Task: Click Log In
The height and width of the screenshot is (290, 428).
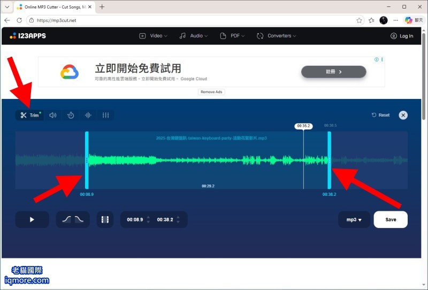Action: (402, 36)
